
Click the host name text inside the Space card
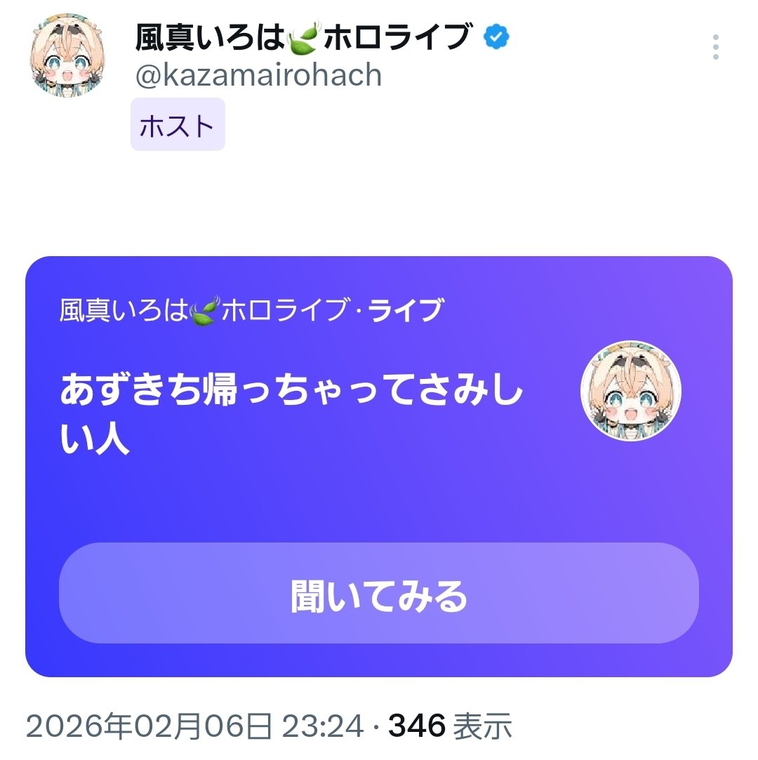(x=203, y=310)
